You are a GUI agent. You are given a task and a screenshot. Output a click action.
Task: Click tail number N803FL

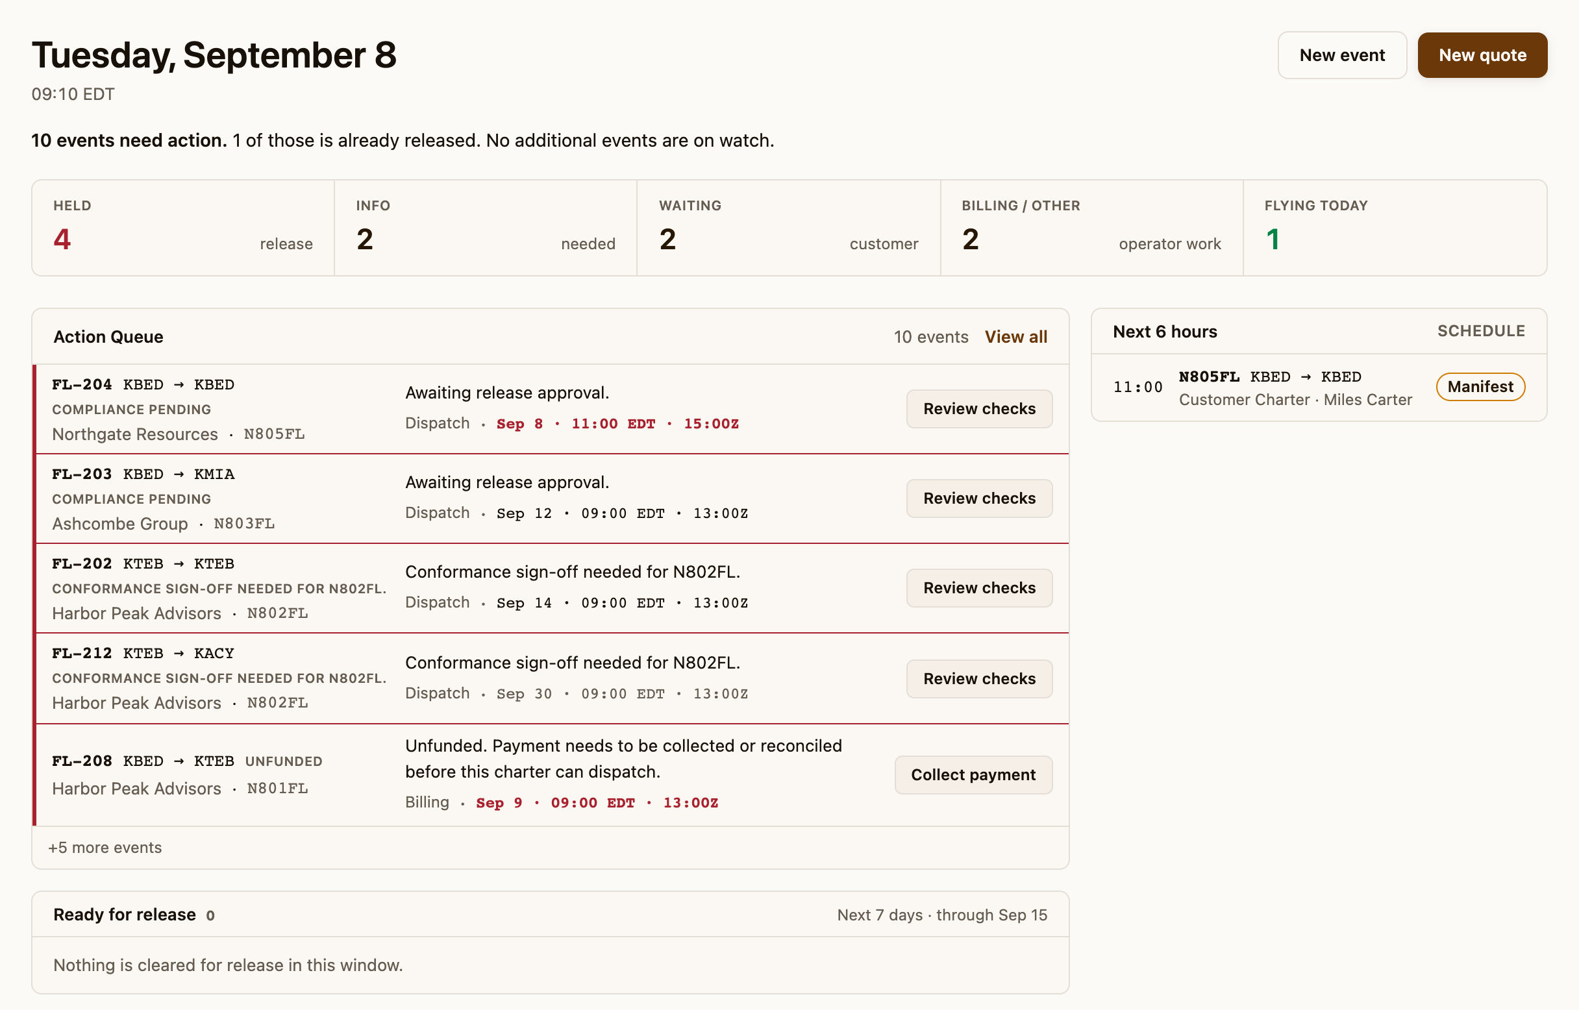[244, 523]
